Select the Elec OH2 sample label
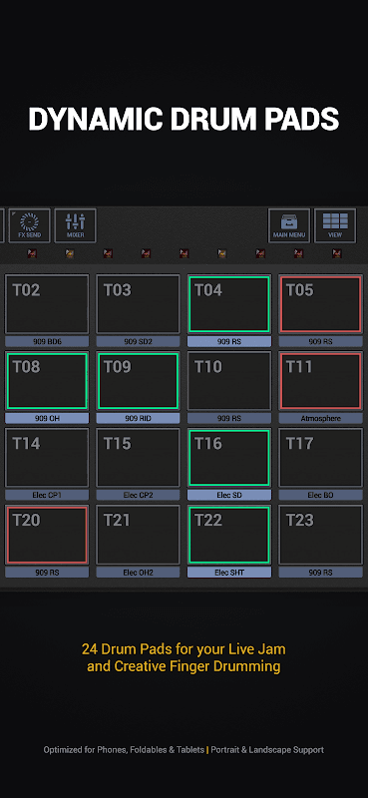This screenshot has height=798, width=368. coord(138,572)
